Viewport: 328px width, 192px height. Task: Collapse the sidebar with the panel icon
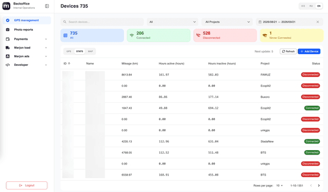coord(47,6)
